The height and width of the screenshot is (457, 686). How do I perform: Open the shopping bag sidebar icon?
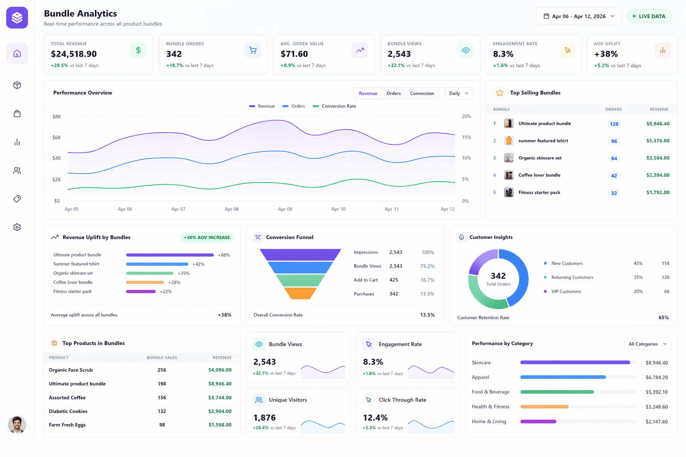[x=17, y=114]
